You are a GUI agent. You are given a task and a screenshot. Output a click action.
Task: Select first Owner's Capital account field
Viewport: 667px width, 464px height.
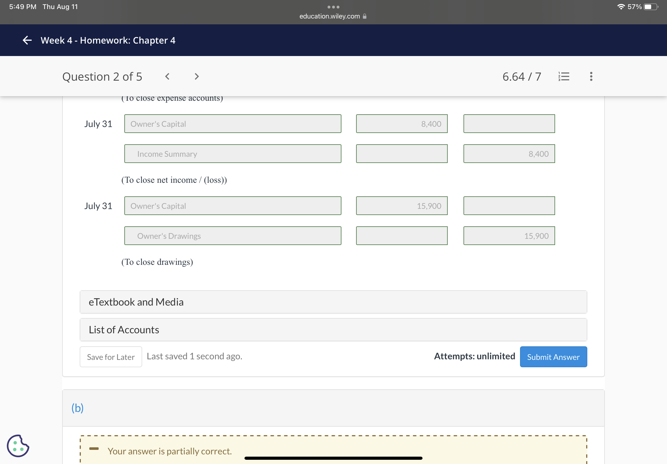(233, 124)
